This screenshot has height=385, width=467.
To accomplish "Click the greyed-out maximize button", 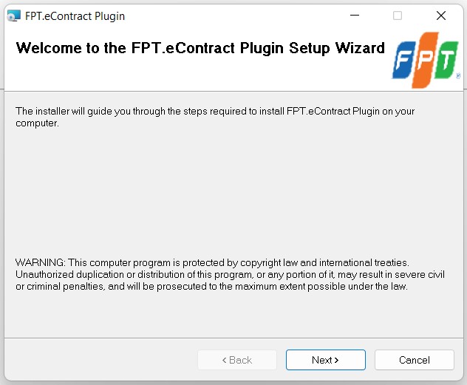I will 398,16.
